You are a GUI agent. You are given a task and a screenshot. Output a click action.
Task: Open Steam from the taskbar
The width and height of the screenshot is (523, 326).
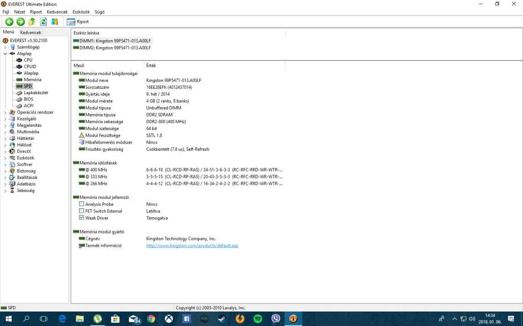point(222,319)
